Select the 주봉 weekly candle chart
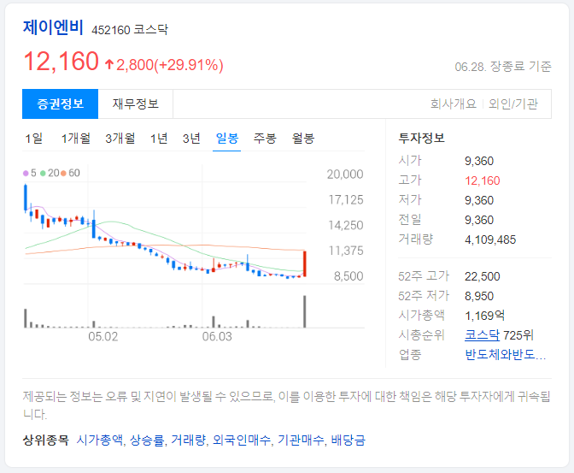The height and width of the screenshot is (473, 574). point(265,139)
